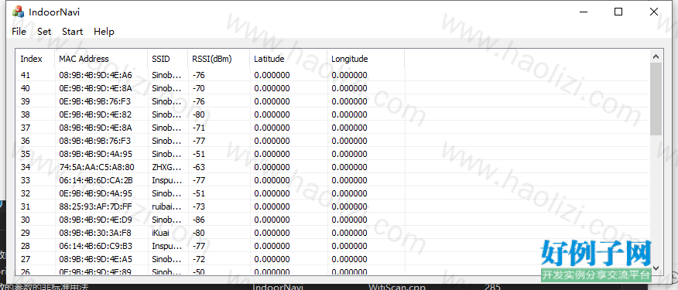Select MAC address 88:25:93:AF:7D:FF

(95, 206)
